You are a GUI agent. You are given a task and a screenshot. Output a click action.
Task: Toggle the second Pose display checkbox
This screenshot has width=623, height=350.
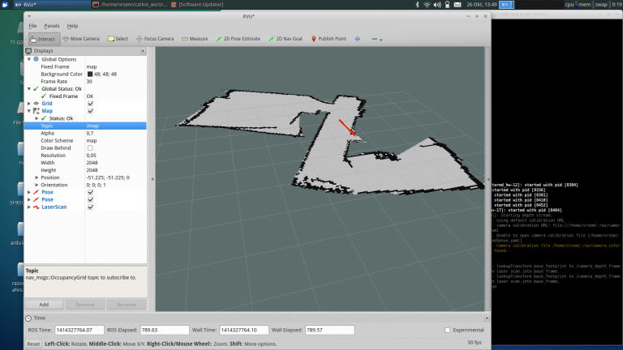[x=91, y=199]
